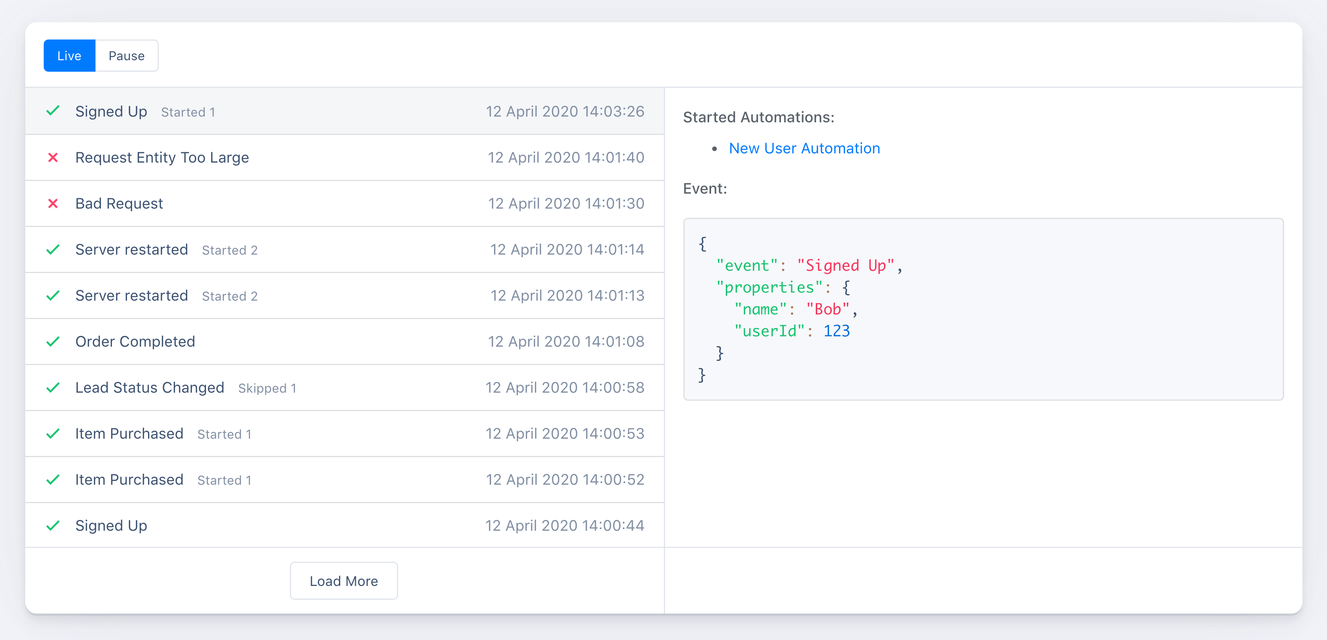Click check icon of Item Purchased 14:00:53

(x=53, y=434)
